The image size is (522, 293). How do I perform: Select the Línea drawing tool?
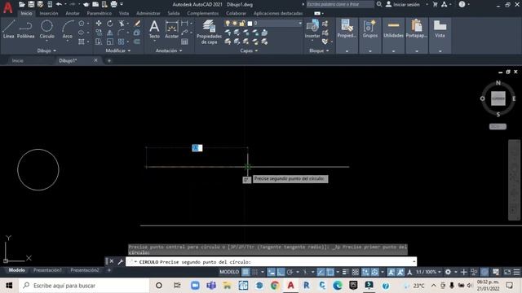click(x=9, y=29)
